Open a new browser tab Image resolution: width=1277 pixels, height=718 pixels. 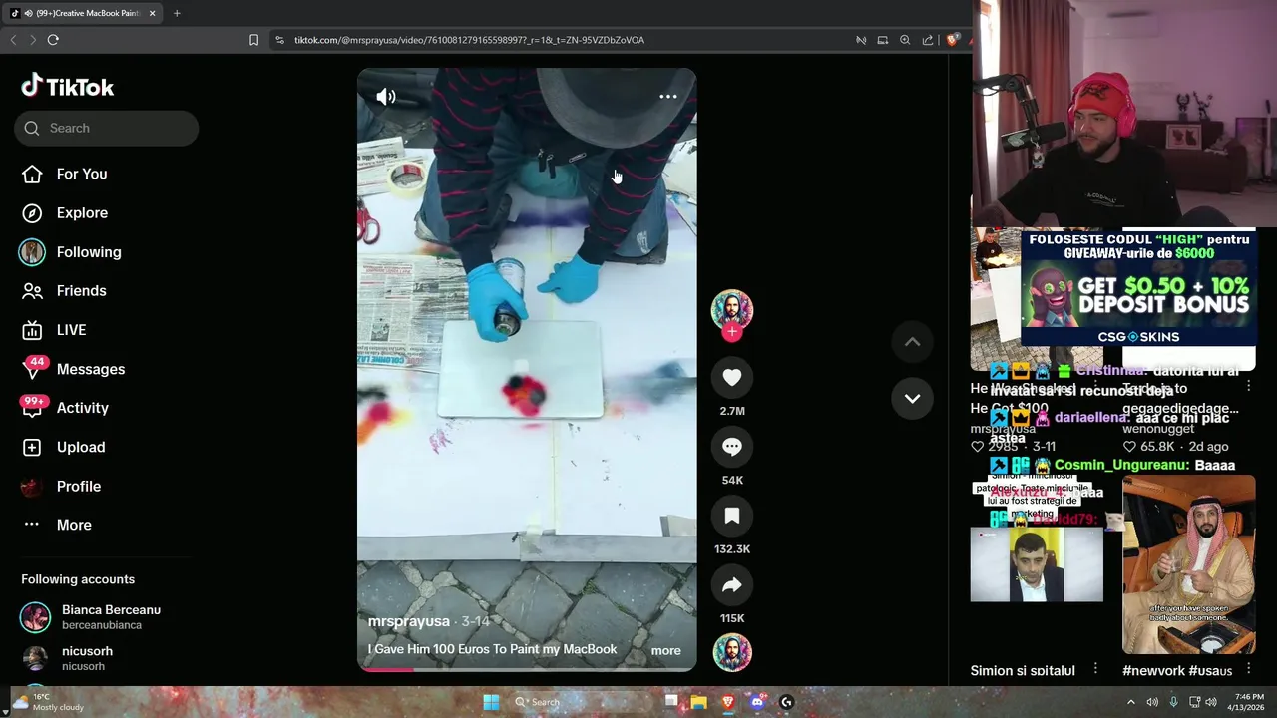pos(177,13)
